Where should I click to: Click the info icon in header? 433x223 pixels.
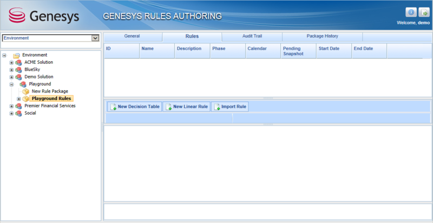point(410,12)
